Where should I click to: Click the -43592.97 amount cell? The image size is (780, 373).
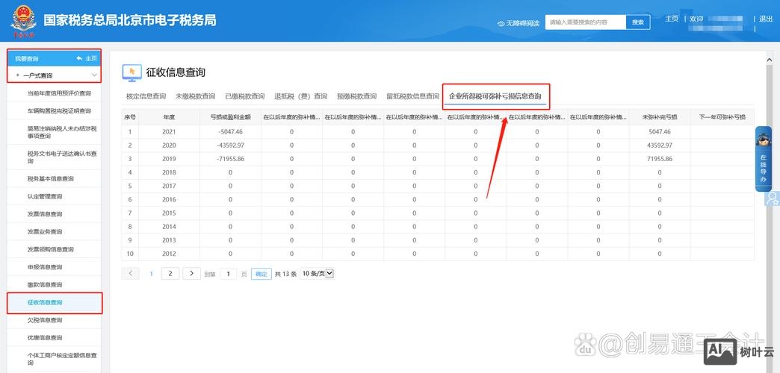coord(230,145)
